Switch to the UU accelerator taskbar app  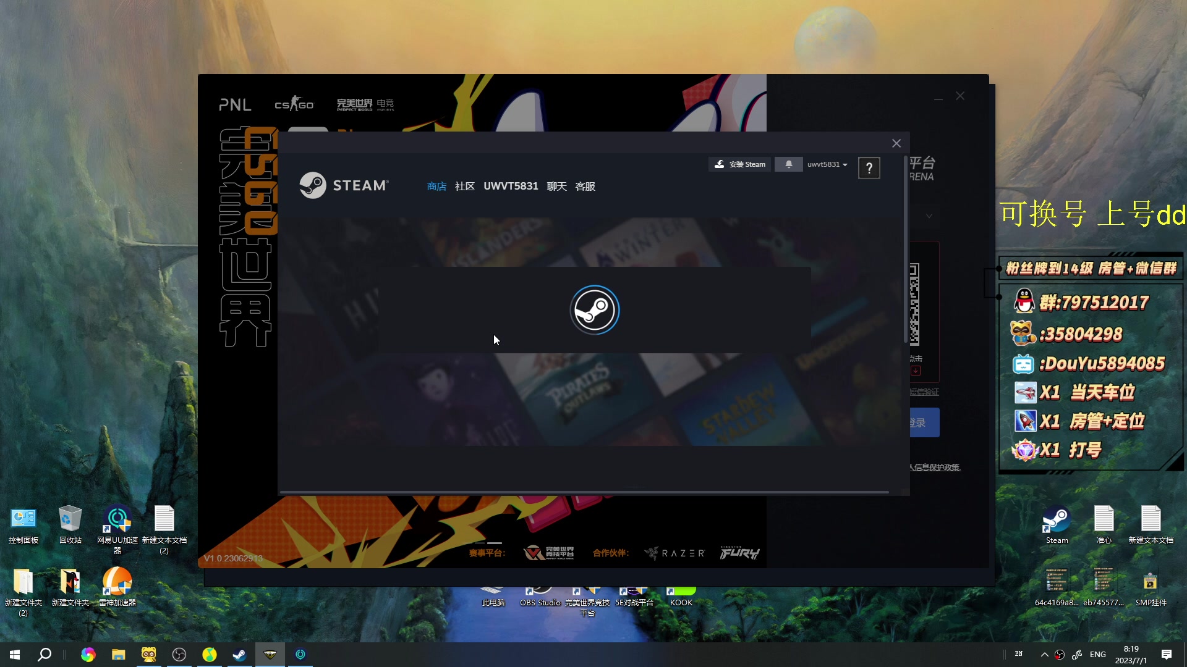300,655
